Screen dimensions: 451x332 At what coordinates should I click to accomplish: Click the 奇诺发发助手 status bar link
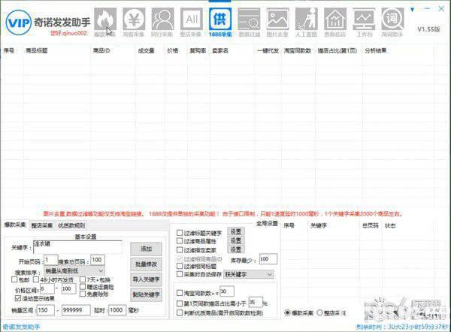(x=21, y=327)
